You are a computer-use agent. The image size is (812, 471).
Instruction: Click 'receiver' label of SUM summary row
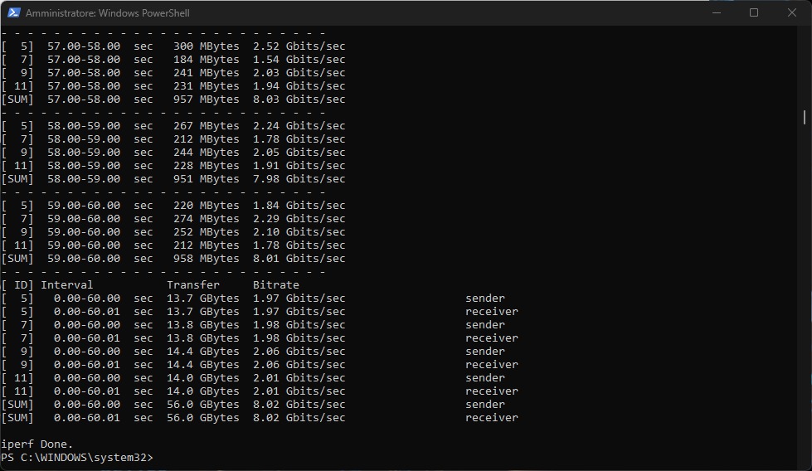pos(492,418)
